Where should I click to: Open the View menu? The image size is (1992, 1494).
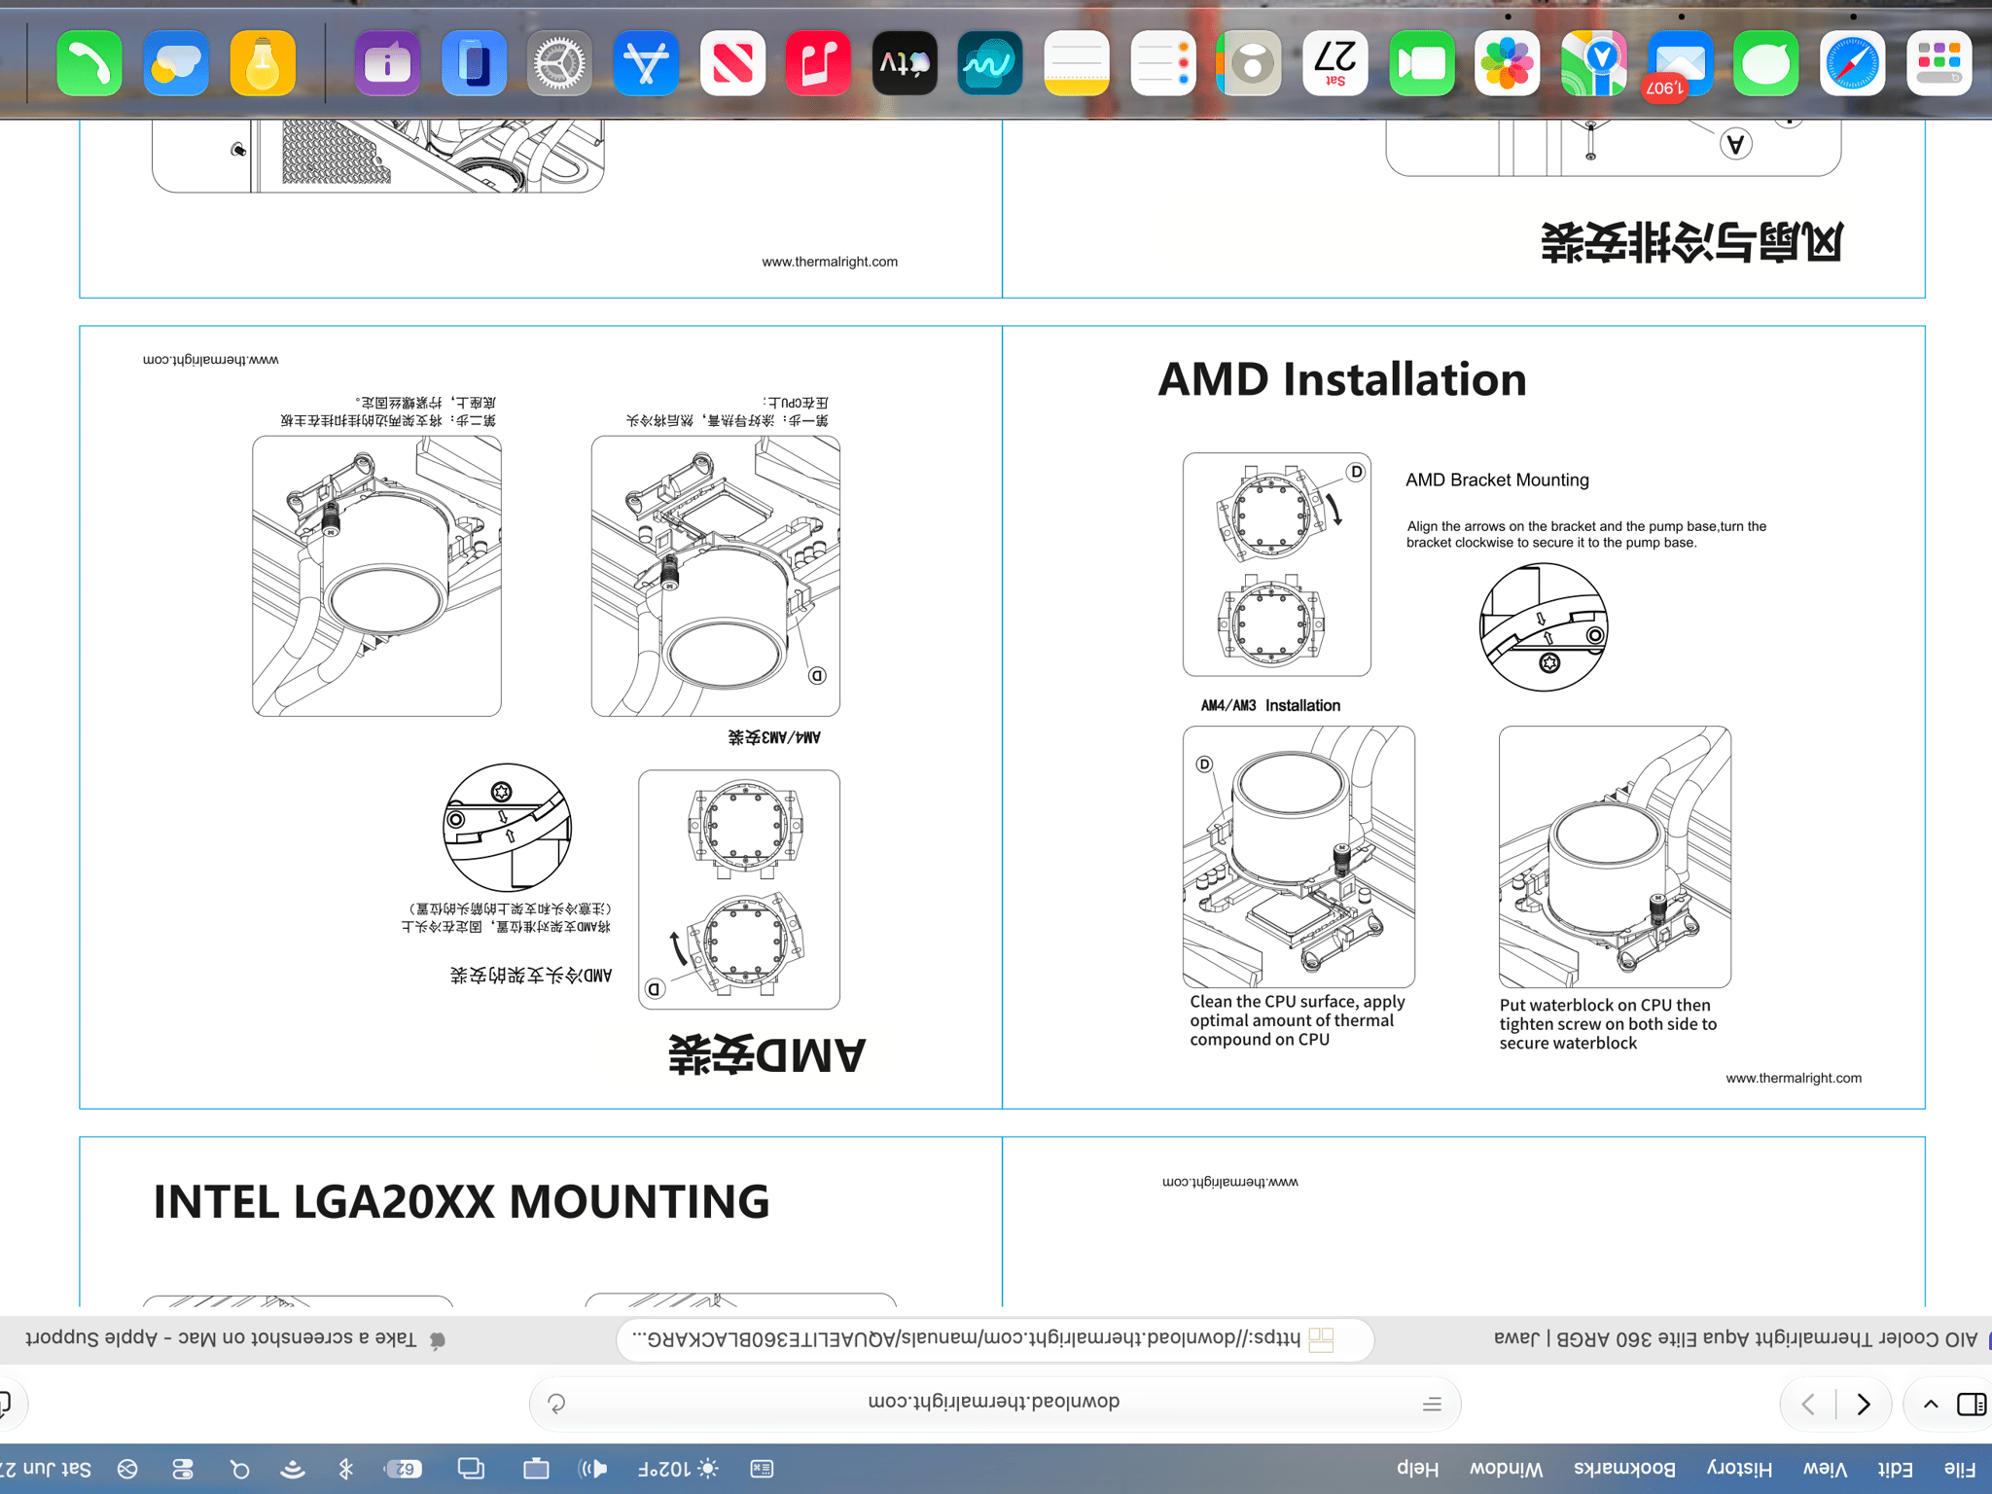click(1825, 1469)
